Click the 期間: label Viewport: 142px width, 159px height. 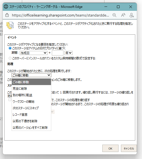pos(15,53)
